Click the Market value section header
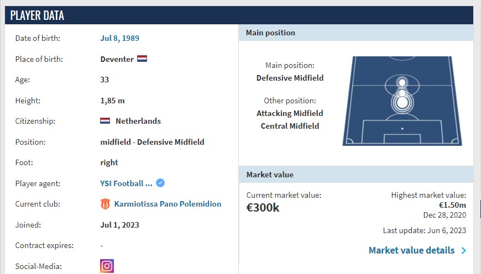The image size is (481, 274). click(356, 175)
